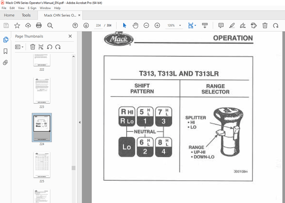
Task: Delete selected thumbnail pages trash icon
Action: click(33, 47)
